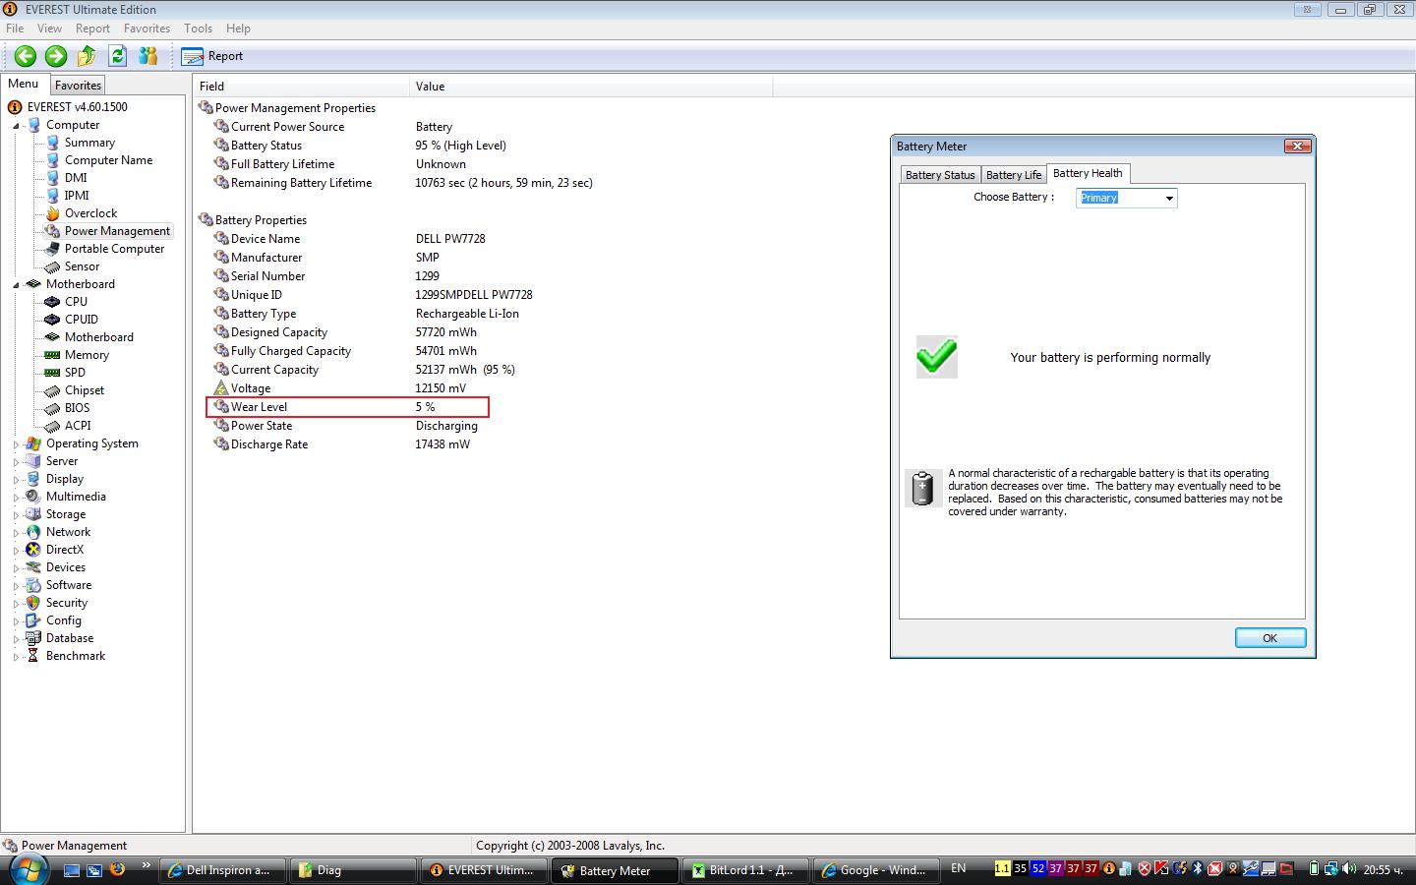Select the BIOS tree item
The height and width of the screenshot is (885, 1416).
click(77, 408)
